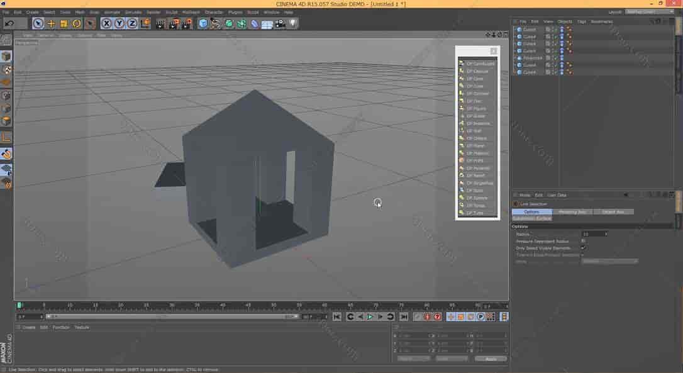Uncheck Only Select Visible Elements
The image size is (683, 373).
click(584, 248)
